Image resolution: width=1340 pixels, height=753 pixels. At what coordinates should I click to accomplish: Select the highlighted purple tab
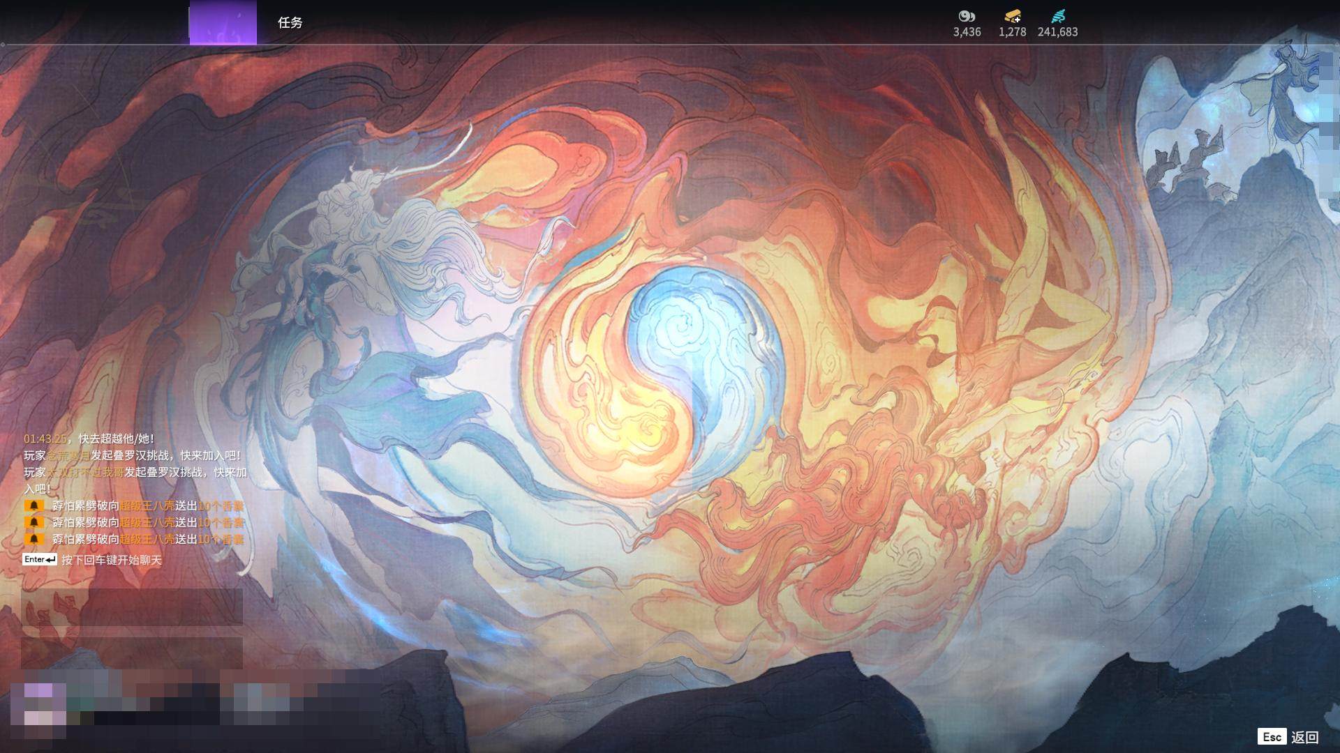click(223, 22)
